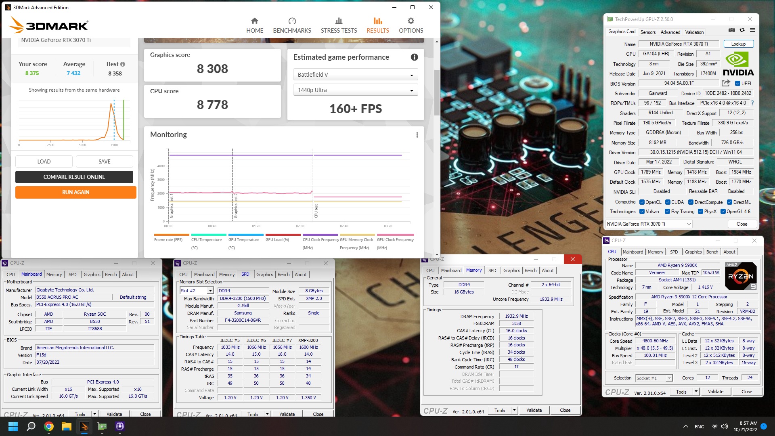Viewport: 775px width, 436px height.
Task: Expand Tools arrow in CPU-Z Memory window
Action: tap(514, 410)
